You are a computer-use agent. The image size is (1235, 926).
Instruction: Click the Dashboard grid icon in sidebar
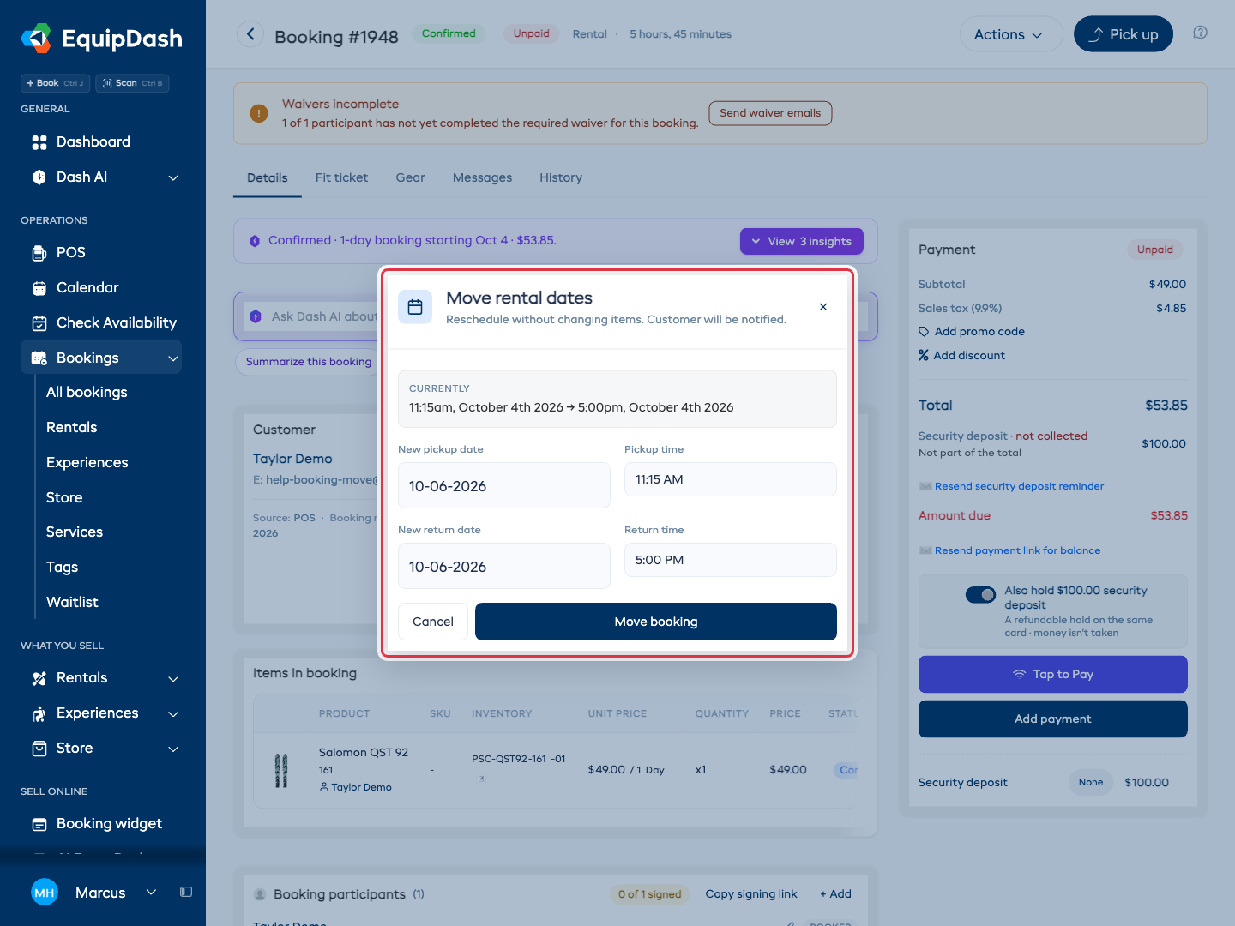(39, 142)
